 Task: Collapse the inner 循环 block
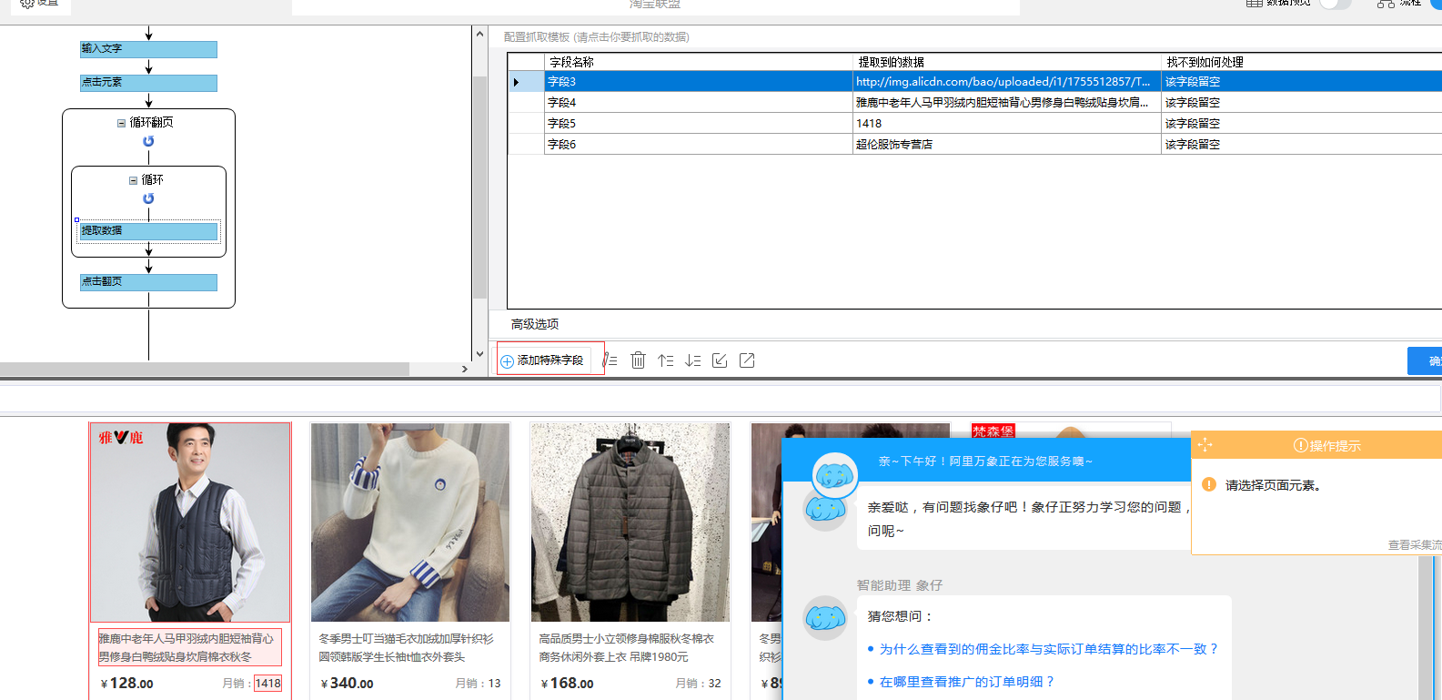coord(133,180)
